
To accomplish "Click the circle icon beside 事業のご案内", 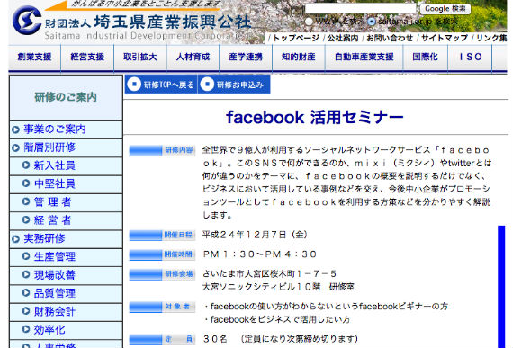I will [15, 129].
